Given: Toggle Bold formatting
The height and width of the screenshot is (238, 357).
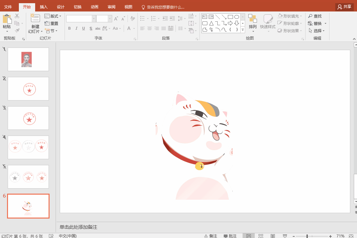Looking at the screenshot, I should tap(69, 28).
